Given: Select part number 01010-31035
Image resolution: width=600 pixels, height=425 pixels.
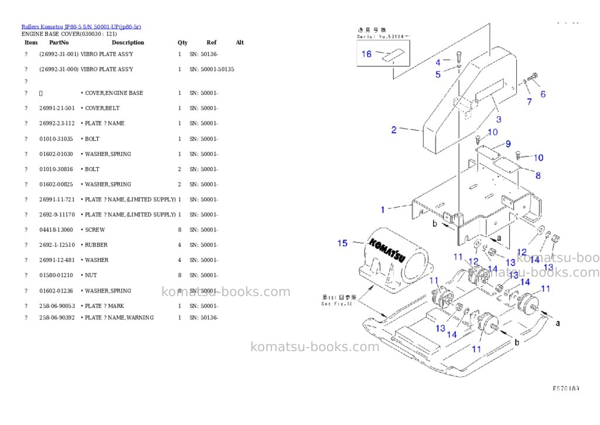Looking at the screenshot, I should pyautogui.click(x=56, y=139).
